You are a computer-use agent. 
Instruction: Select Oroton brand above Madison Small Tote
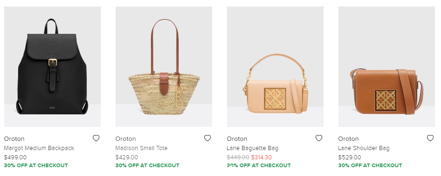point(126,138)
